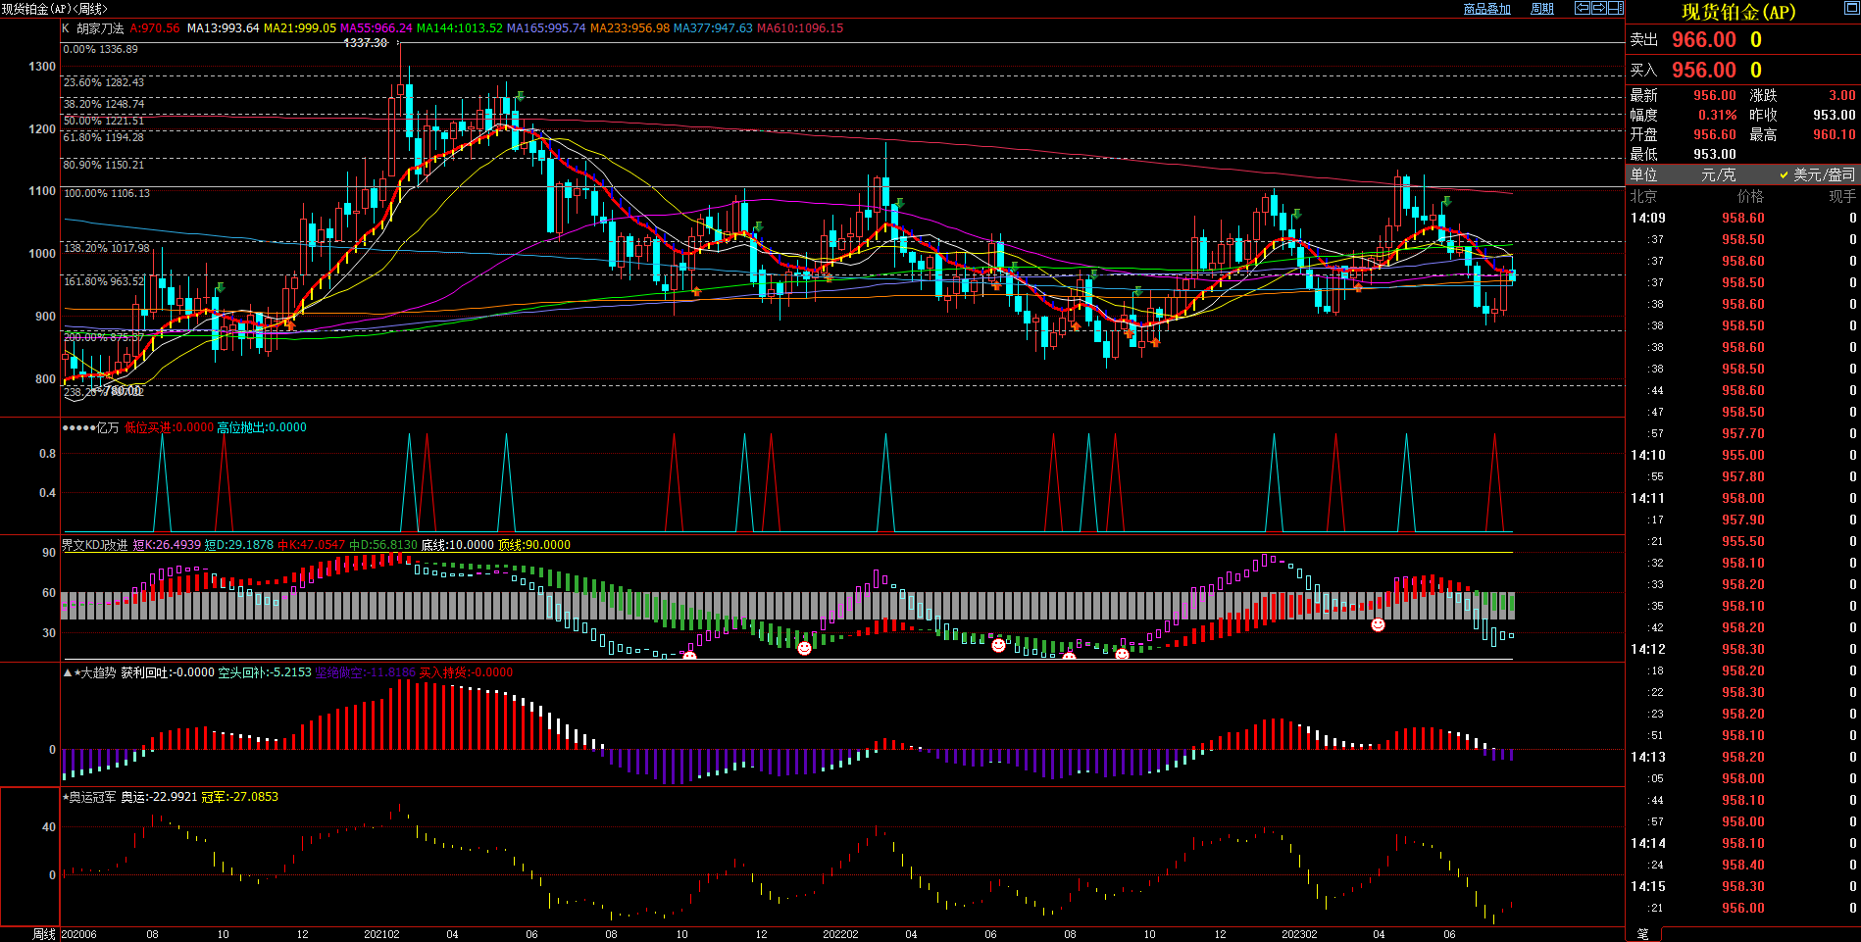Click the green down arrow near 1337.38 peak
Viewport: 1861px width, 942px height.
point(521,96)
